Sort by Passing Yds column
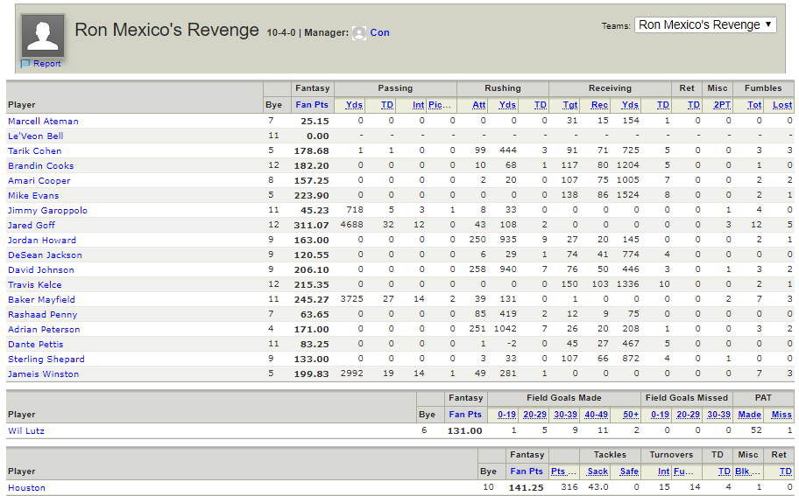The height and width of the screenshot is (496, 799). [354, 105]
